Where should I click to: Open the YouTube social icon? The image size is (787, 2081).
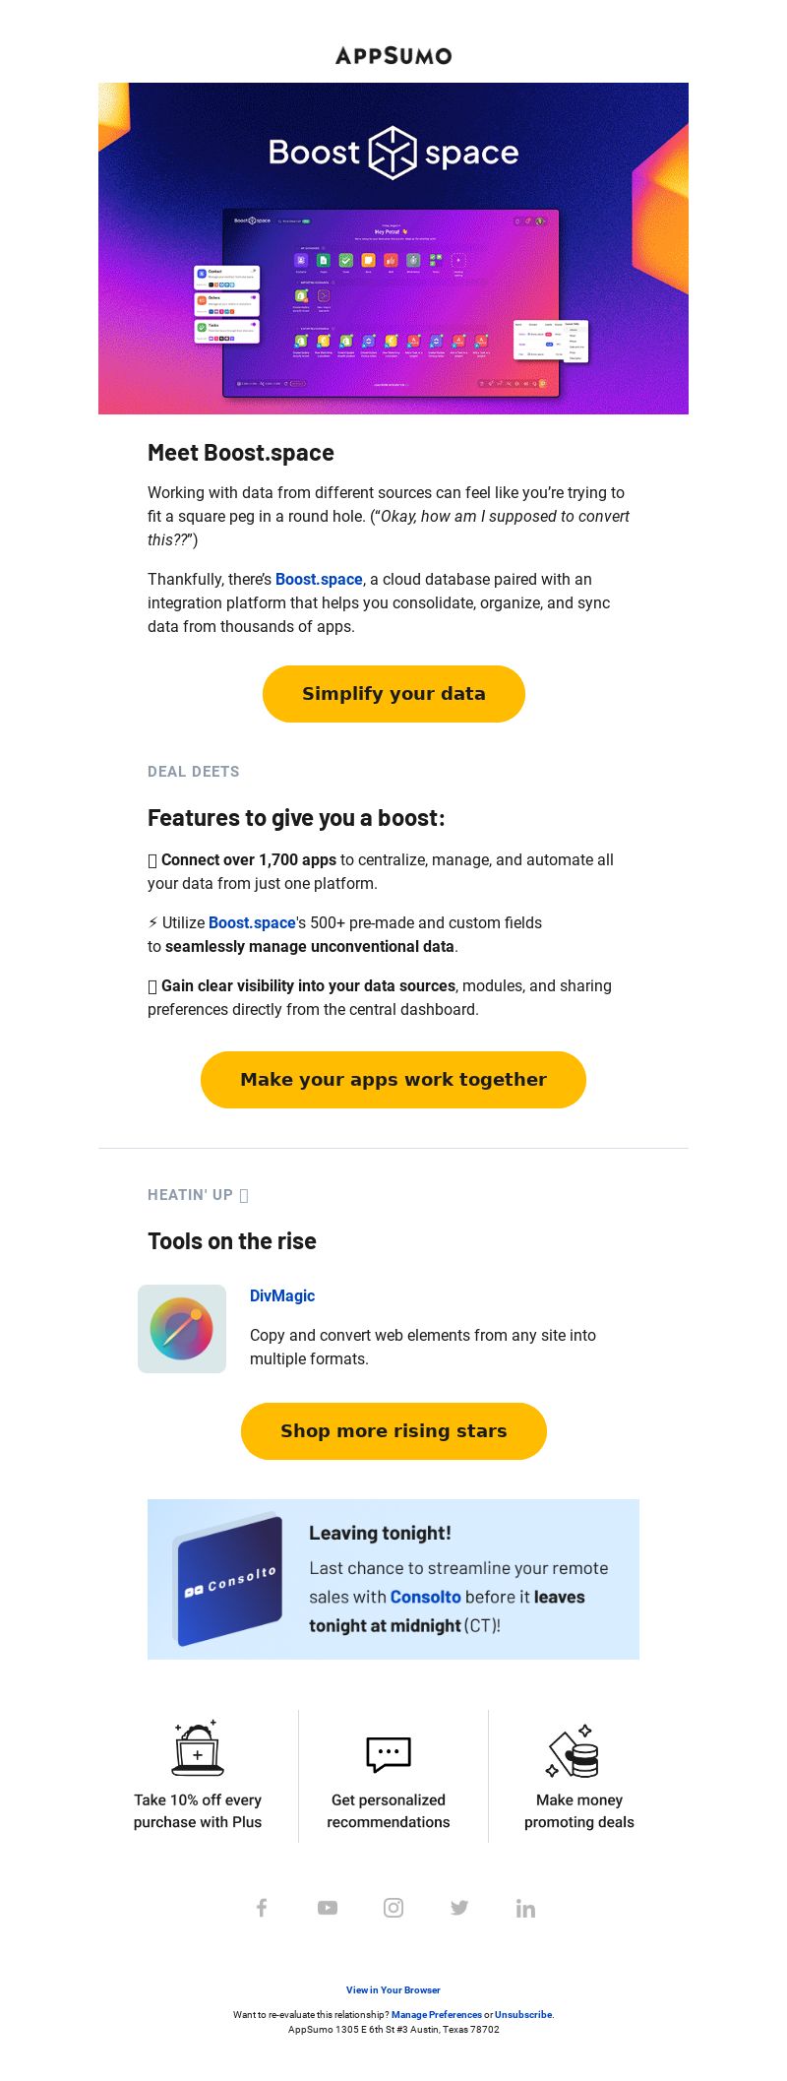(328, 1908)
